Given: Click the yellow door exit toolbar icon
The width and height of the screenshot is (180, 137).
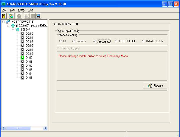Looking at the screenshot, I should 4,16.
